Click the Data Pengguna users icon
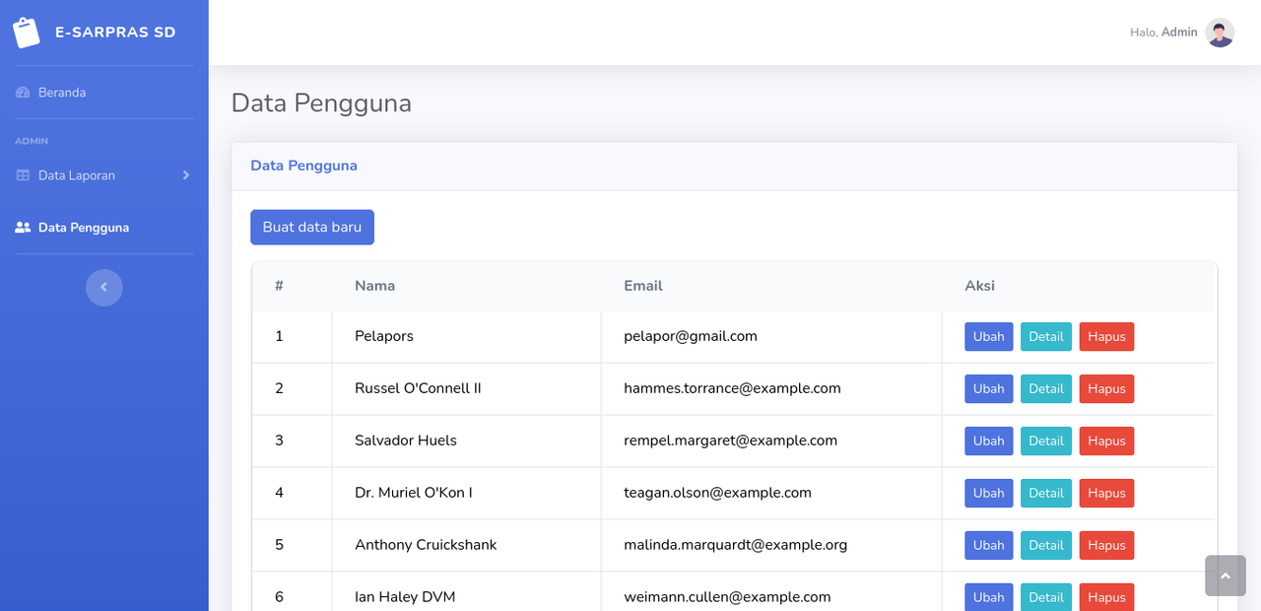The width and height of the screenshot is (1261, 611). click(23, 228)
